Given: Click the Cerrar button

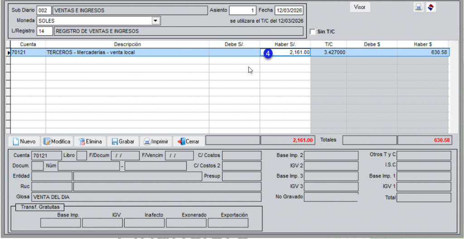Looking at the screenshot, I should coord(188,142).
